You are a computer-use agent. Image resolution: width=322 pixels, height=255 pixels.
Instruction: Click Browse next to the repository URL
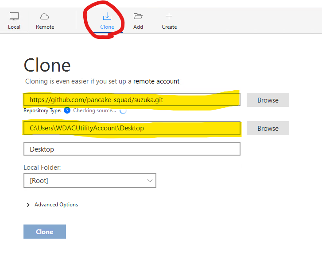(x=268, y=100)
